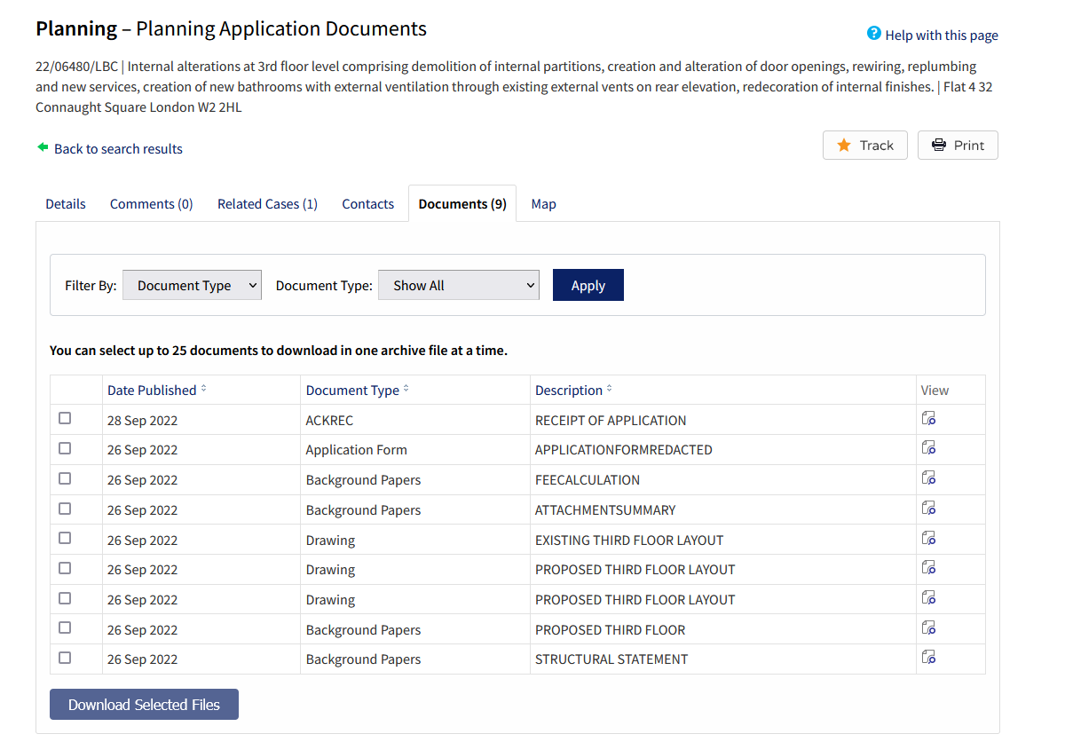Print the application page
1065x742 pixels.
point(958,146)
